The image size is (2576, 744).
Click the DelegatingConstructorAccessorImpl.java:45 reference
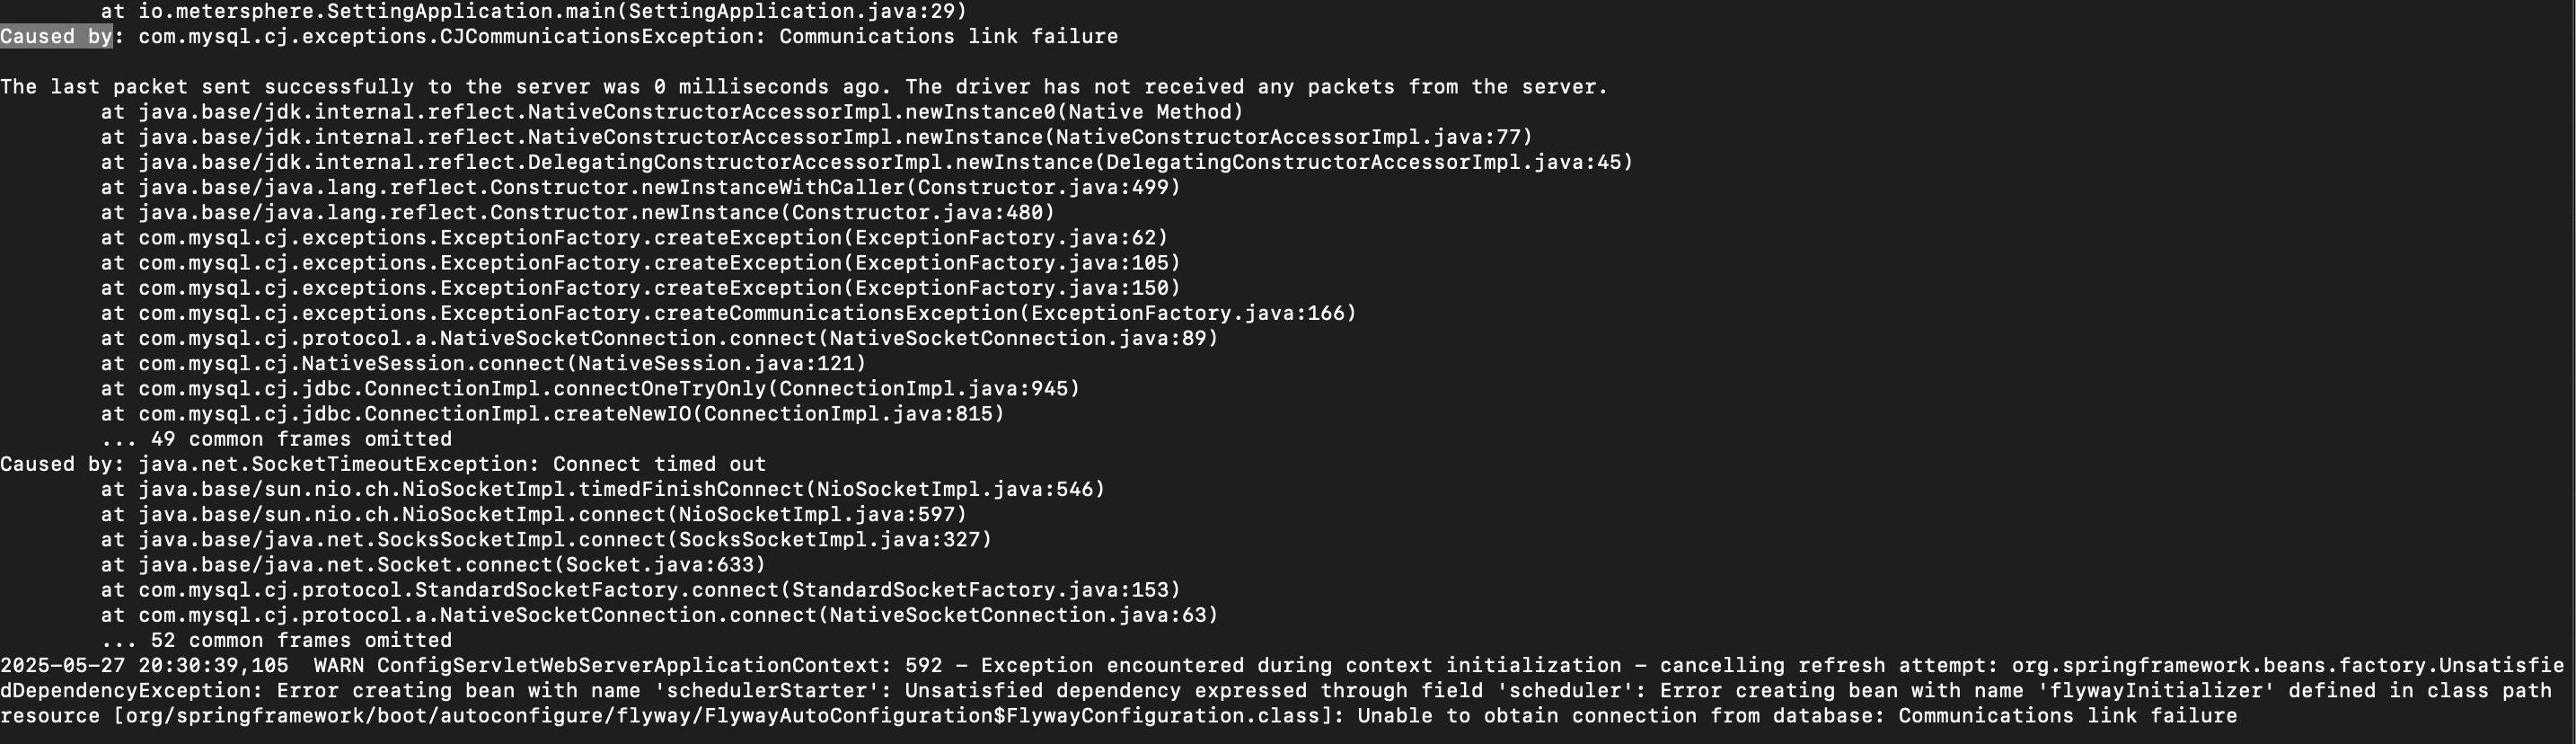(x=1363, y=162)
